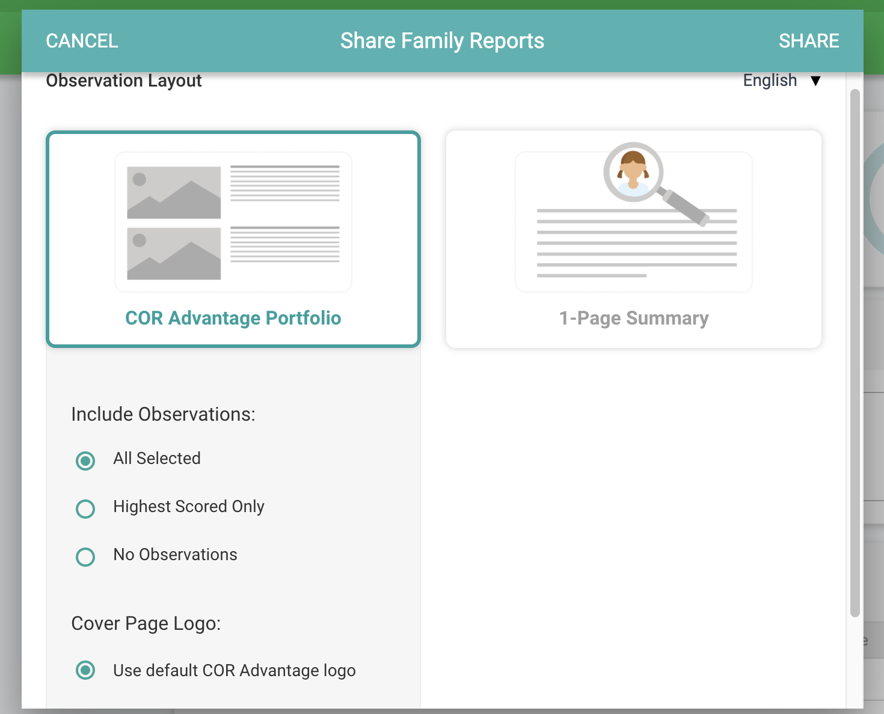The height and width of the screenshot is (714, 884).
Task: Click the dialog's vertical scrollbar
Action: [x=855, y=353]
